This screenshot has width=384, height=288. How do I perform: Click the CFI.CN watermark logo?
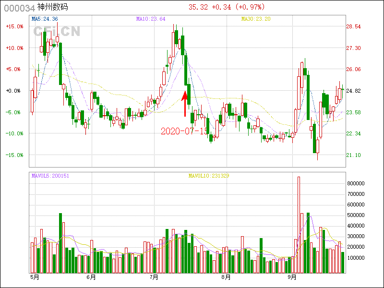click(x=56, y=31)
